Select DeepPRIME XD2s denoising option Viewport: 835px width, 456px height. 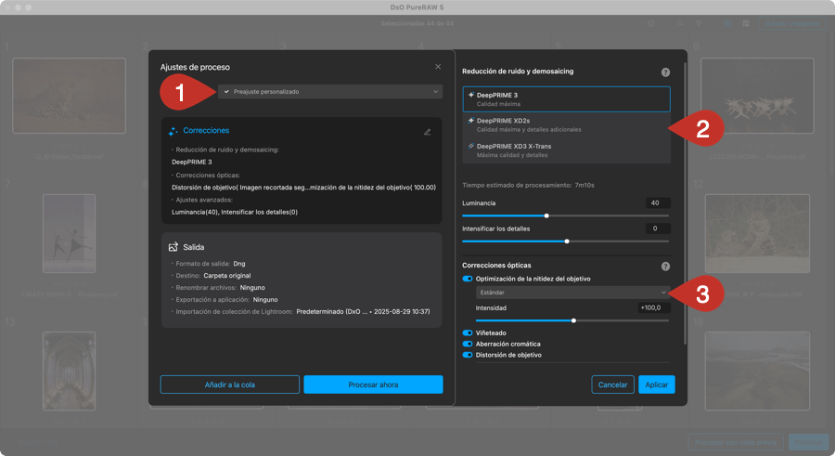[x=566, y=124]
